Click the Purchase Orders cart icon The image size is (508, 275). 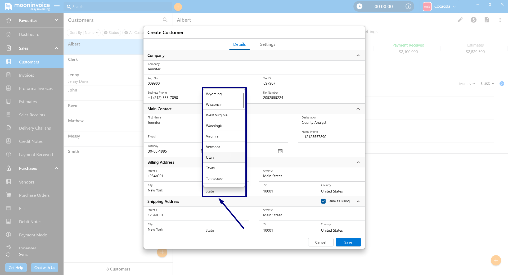click(x=8, y=195)
